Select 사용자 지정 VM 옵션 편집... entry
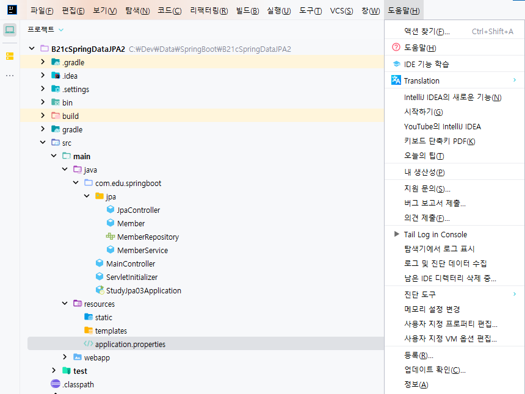Screen dimensions: 525x394 pos(454,338)
